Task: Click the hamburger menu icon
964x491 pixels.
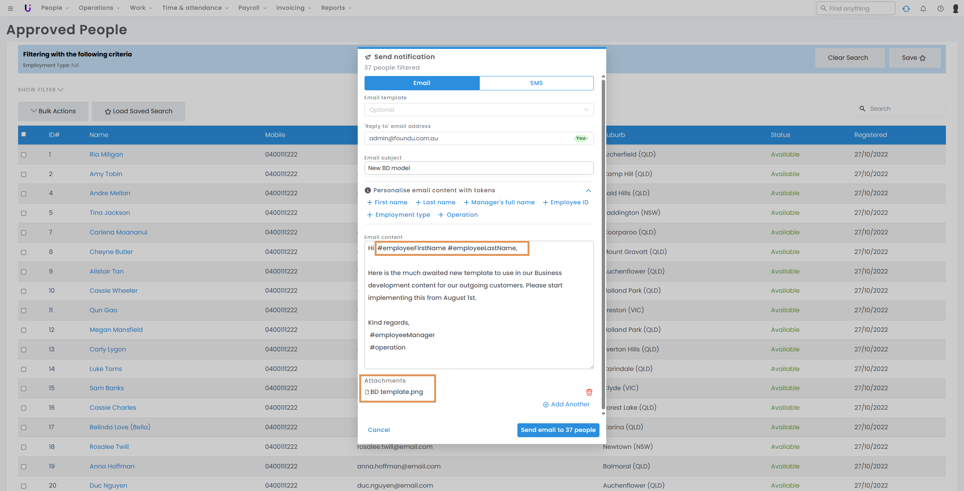Action: 11,8
